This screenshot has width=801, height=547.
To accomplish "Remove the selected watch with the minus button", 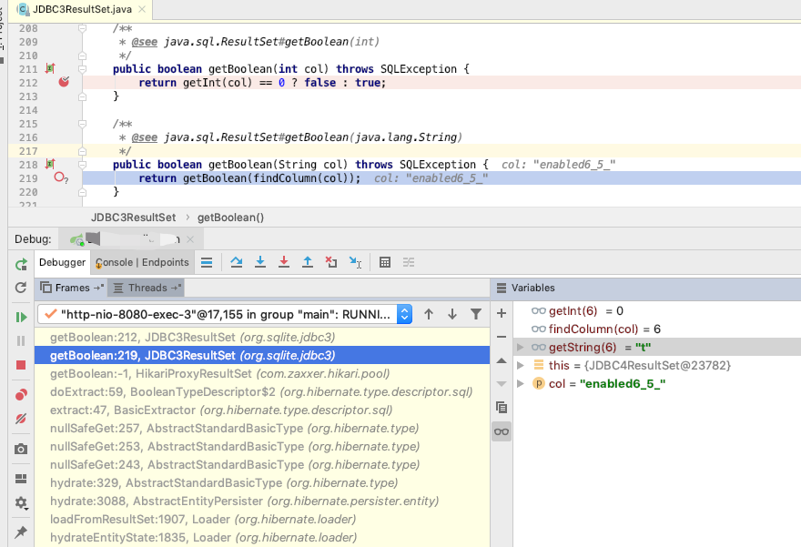I will click(x=502, y=337).
